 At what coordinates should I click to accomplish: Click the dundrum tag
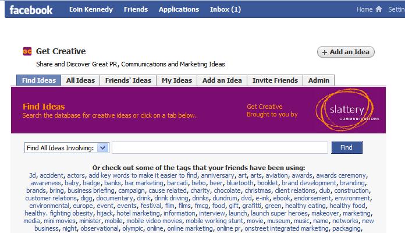[225, 198]
